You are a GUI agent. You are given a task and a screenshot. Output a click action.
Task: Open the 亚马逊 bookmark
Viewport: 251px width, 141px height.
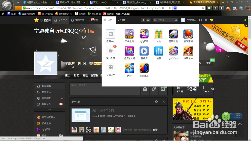coord(80,14)
